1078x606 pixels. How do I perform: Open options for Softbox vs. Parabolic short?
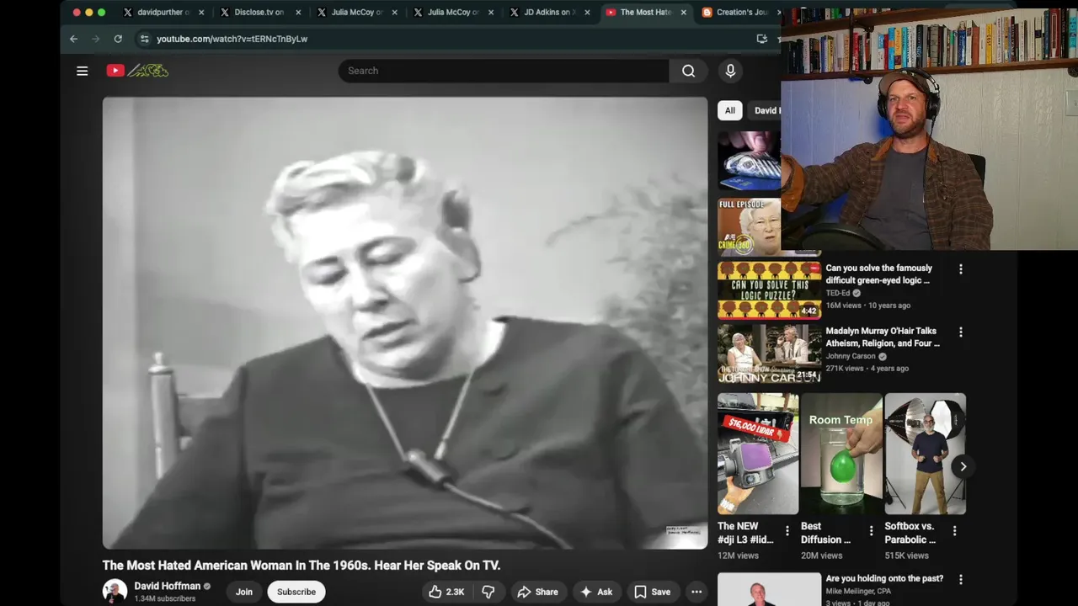[x=954, y=531]
